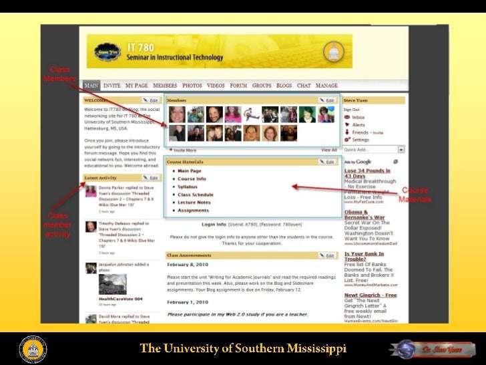Open the Course Info link
This screenshot has width=486, height=365.
coord(192,178)
